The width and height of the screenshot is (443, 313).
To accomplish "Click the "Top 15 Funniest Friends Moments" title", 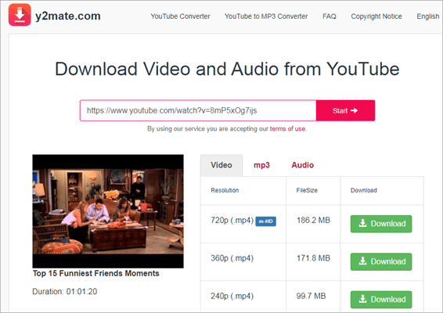I will (x=95, y=273).
